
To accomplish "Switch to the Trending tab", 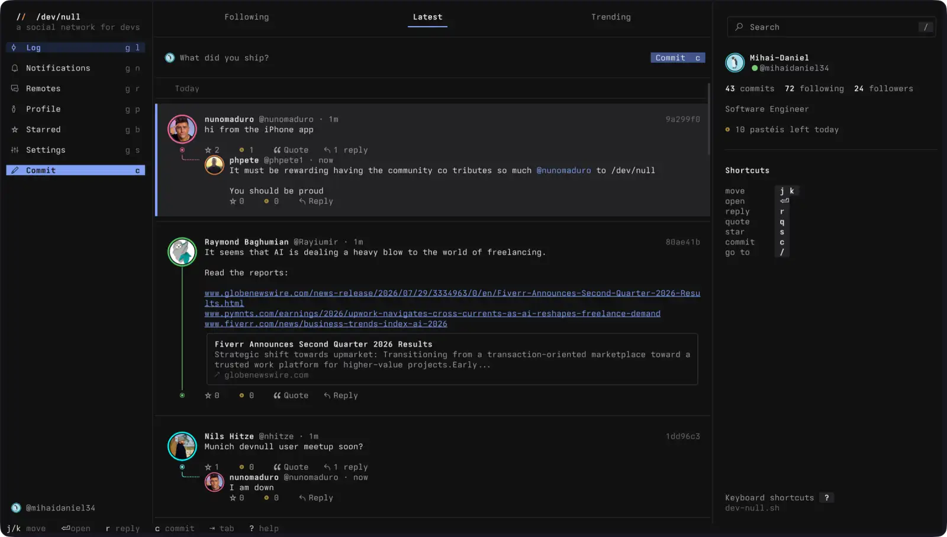I will (611, 17).
